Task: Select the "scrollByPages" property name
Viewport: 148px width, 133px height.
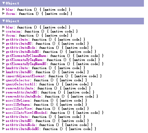Action: 18,105
